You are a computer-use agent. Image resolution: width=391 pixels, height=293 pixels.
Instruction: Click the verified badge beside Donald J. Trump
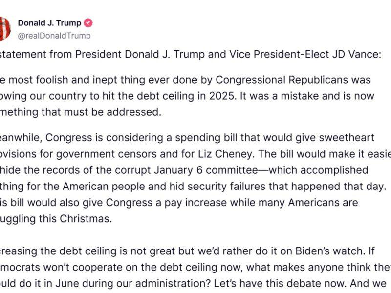click(x=88, y=23)
